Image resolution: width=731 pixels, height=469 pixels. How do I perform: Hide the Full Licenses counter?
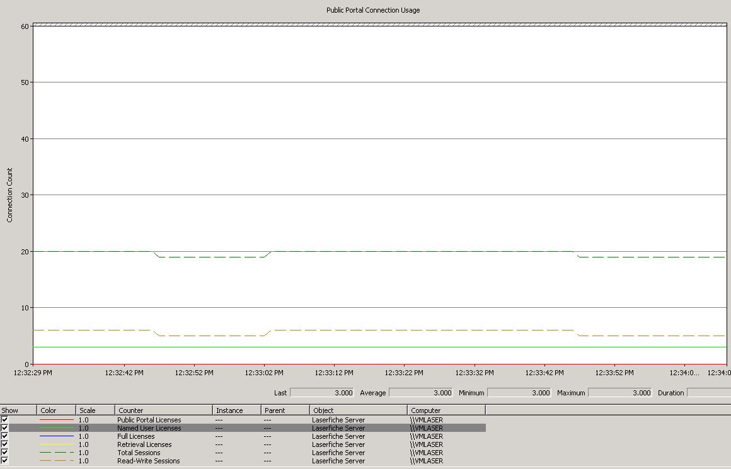[x=5, y=436]
